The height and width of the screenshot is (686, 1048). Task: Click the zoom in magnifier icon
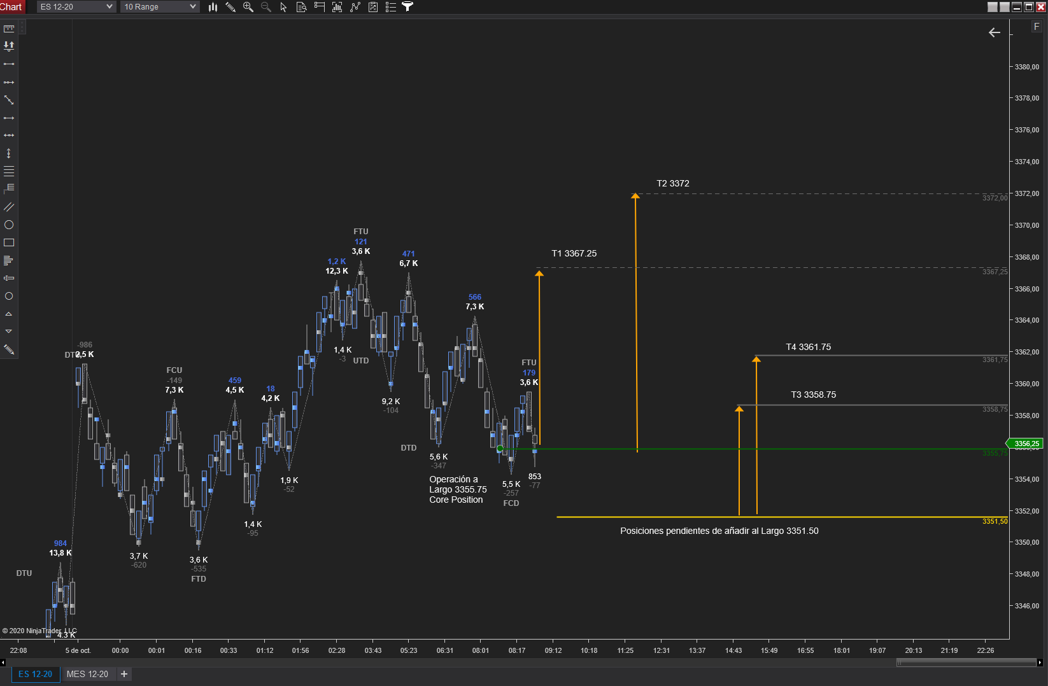coord(248,7)
